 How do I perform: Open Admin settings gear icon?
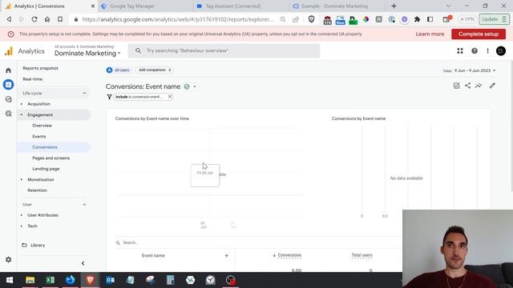coord(9,259)
